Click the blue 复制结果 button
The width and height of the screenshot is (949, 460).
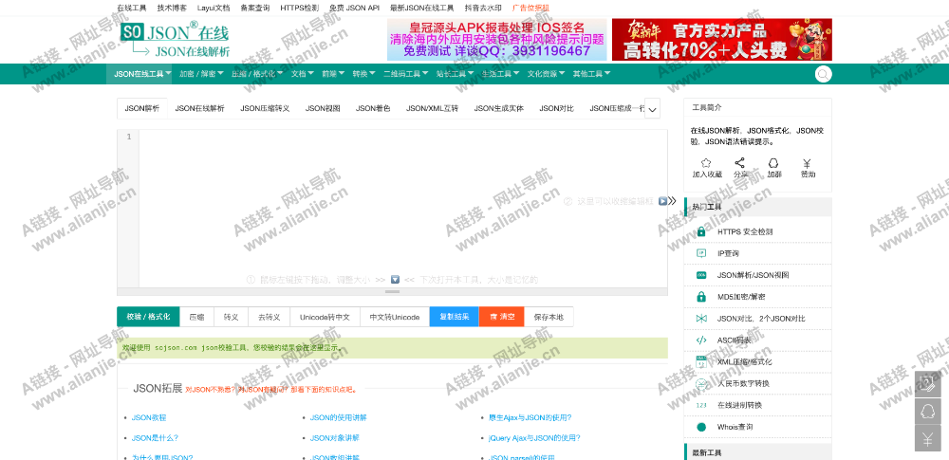point(454,317)
